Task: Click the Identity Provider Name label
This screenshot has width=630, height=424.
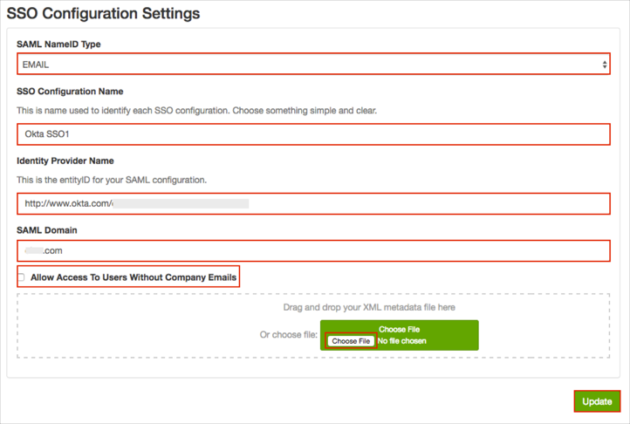Action: pyautogui.click(x=65, y=161)
